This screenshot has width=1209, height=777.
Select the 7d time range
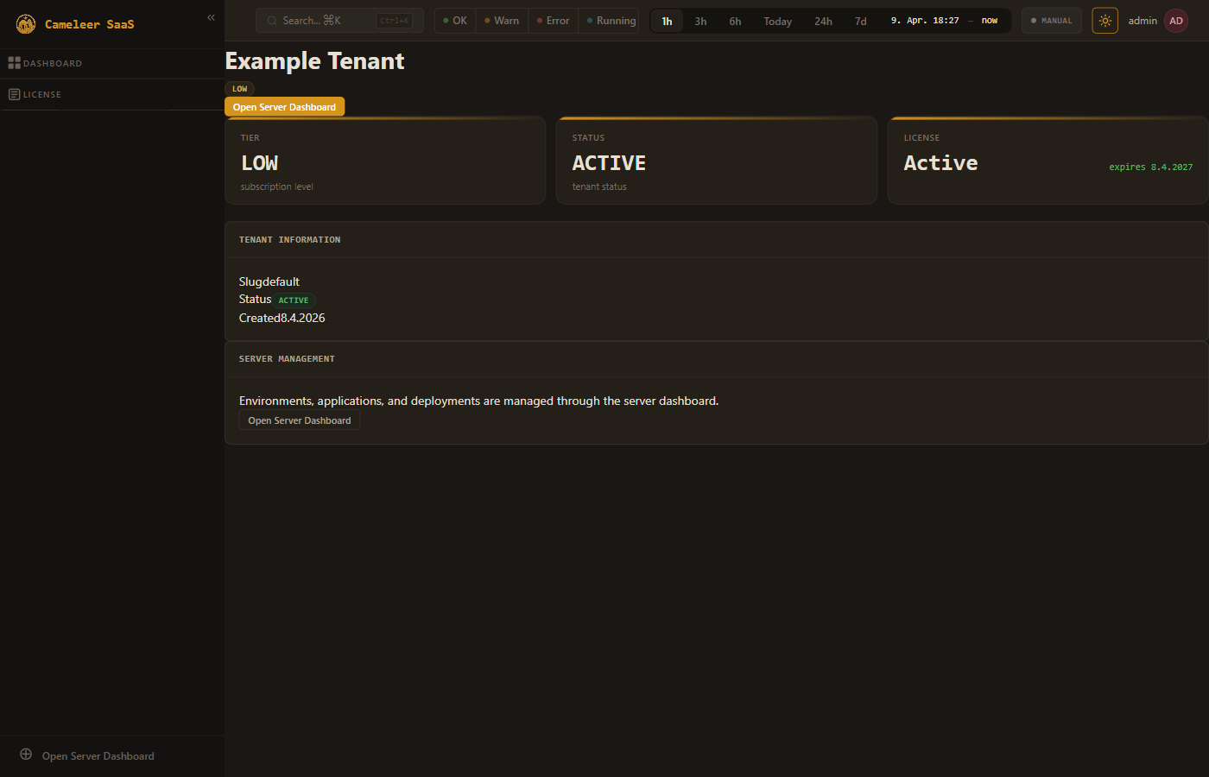tap(860, 21)
